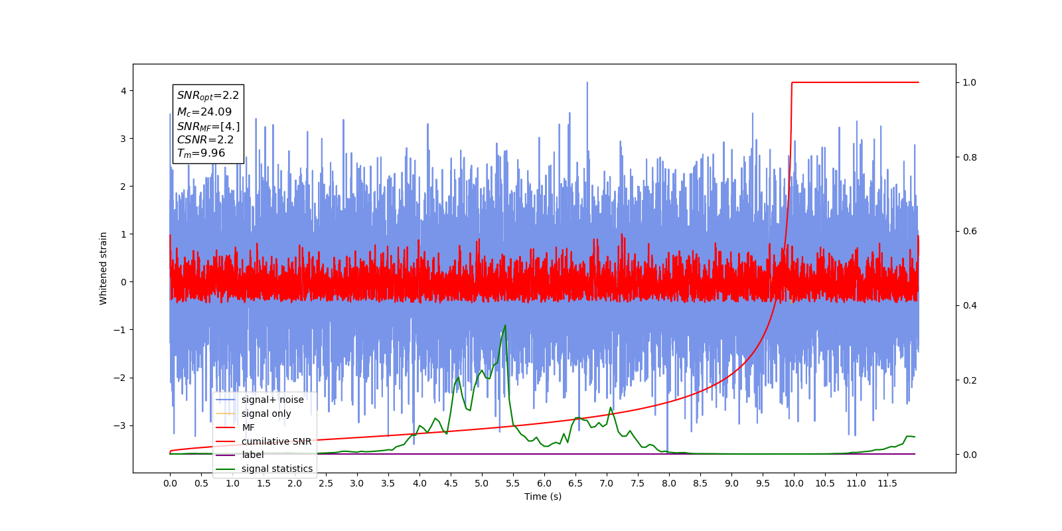Image resolution: width=1062 pixels, height=531 pixels.
Task: Click the SNRopt=2.2 annotation text
Action: [x=208, y=96]
